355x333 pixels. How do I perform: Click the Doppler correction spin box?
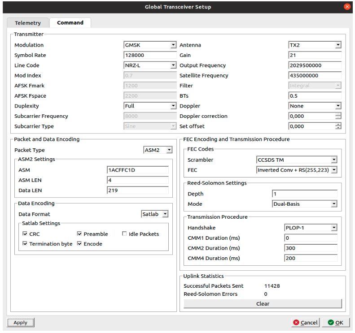point(315,116)
